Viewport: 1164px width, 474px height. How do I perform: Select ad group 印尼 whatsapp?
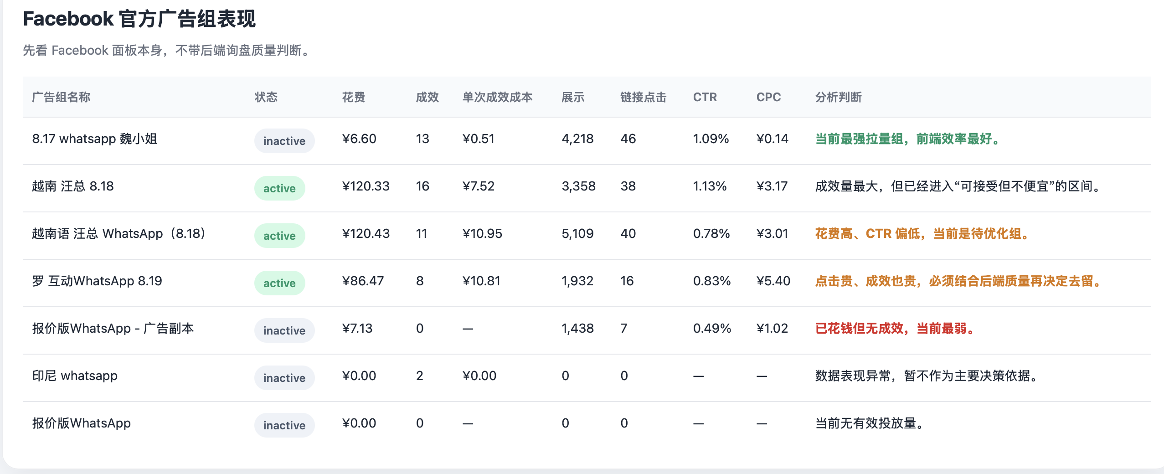point(75,376)
